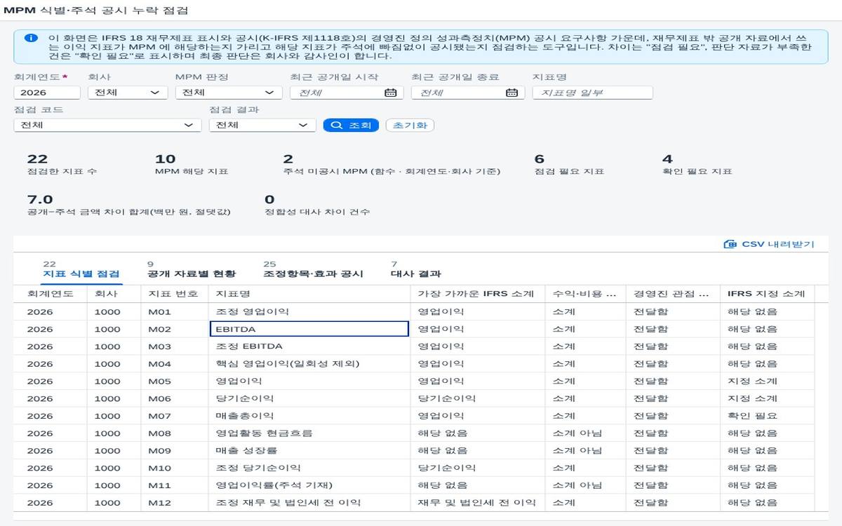Image resolution: width=842 pixels, height=526 pixels.
Task: Click the M12 indicator number cell
Action: tap(175, 503)
